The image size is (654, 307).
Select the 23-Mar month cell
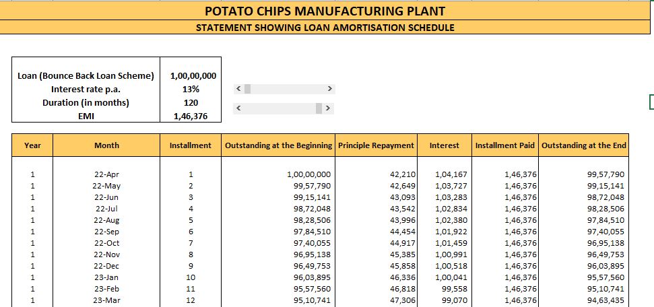[x=106, y=300]
